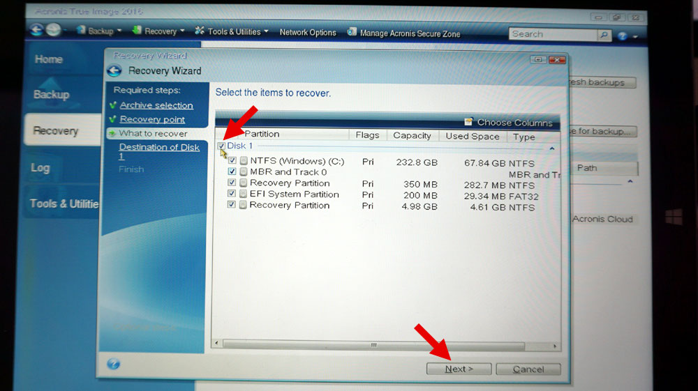
Task: Click the Next button
Action: [x=459, y=369]
